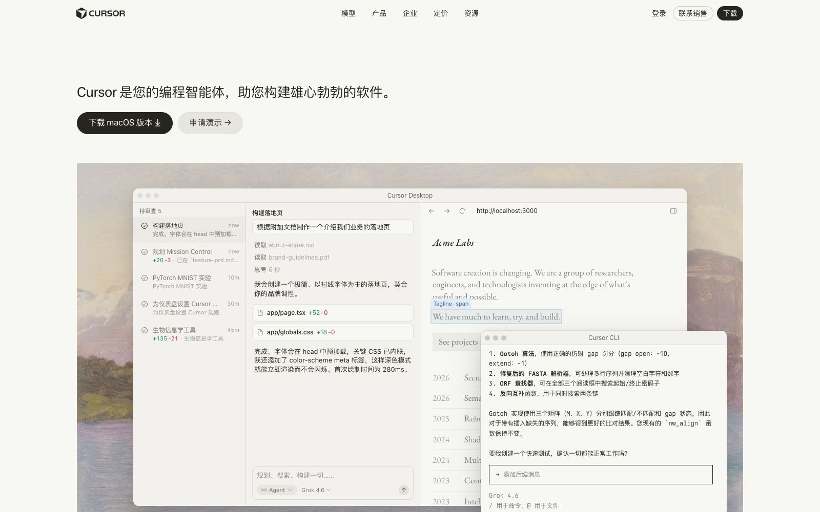This screenshot has width=820, height=512.
Task: Open the 企业 navigation menu
Action: tap(410, 13)
